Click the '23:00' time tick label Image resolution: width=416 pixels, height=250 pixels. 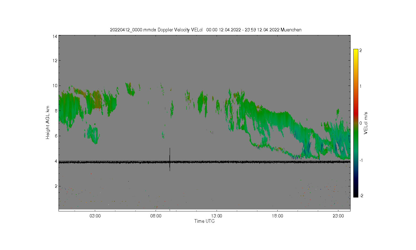click(338, 216)
